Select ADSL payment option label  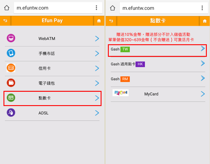coord(43,113)
